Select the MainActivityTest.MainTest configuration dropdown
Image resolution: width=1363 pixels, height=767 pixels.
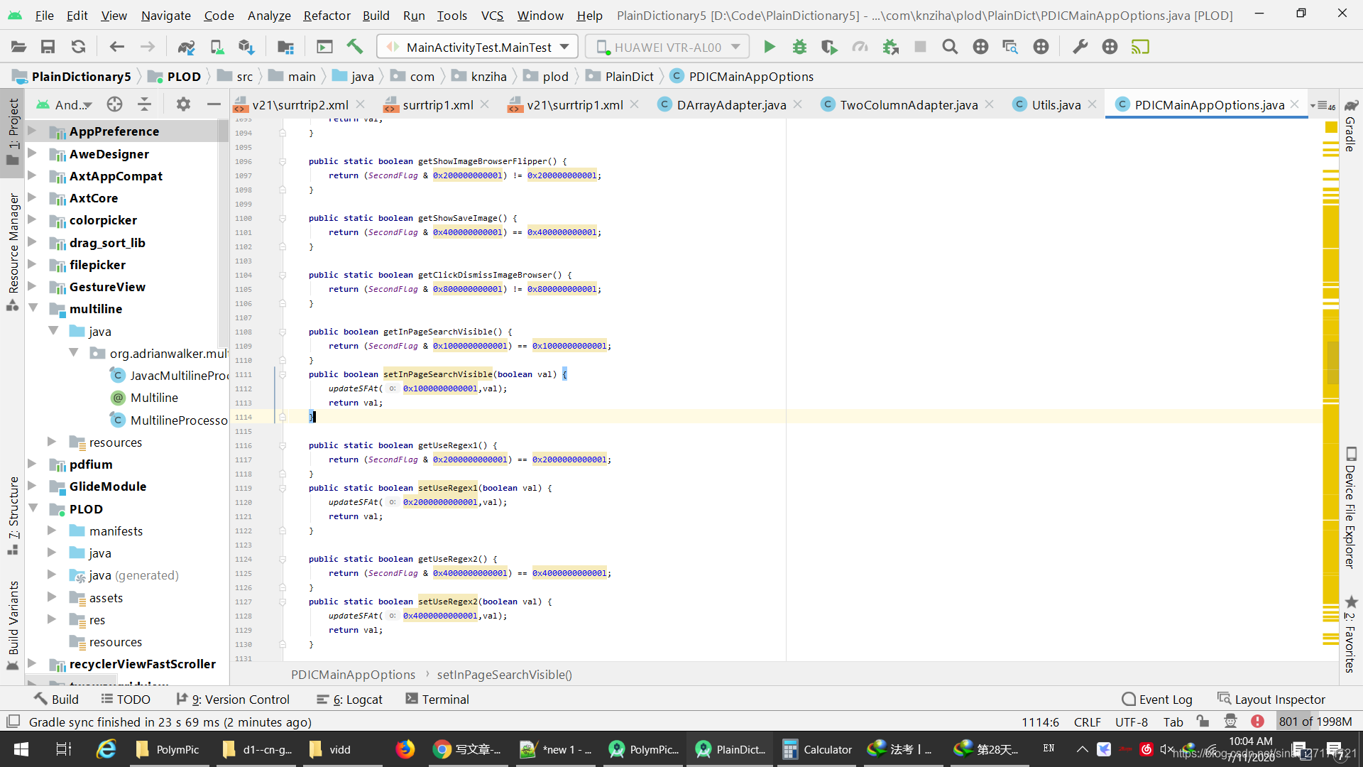click(478, 47)
